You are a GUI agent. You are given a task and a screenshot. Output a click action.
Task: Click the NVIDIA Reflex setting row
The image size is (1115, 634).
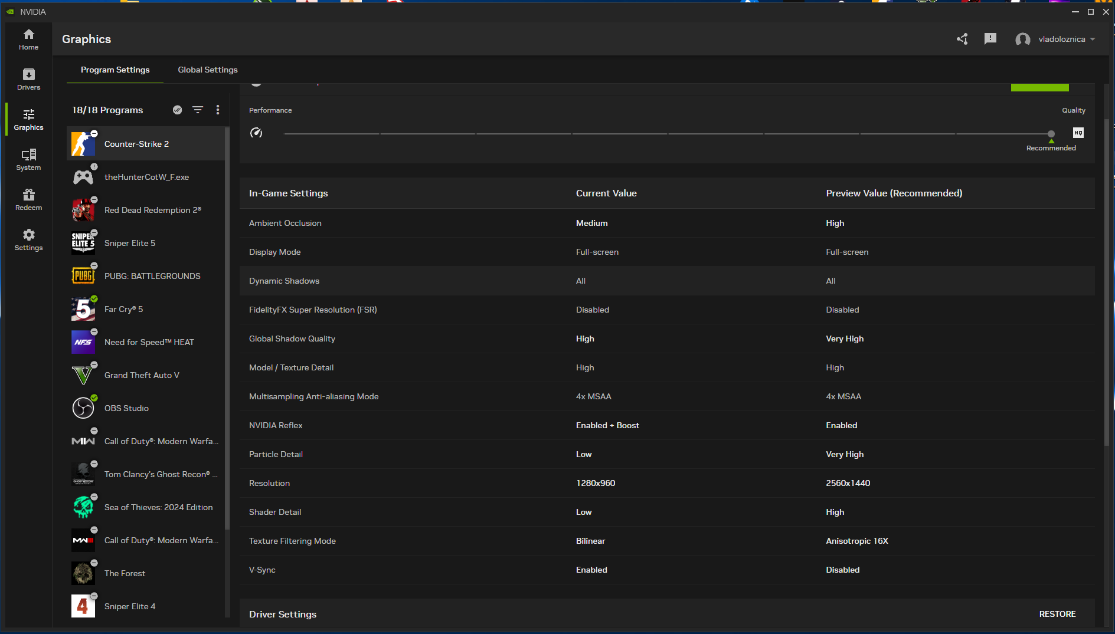click(x=667, y=425)
